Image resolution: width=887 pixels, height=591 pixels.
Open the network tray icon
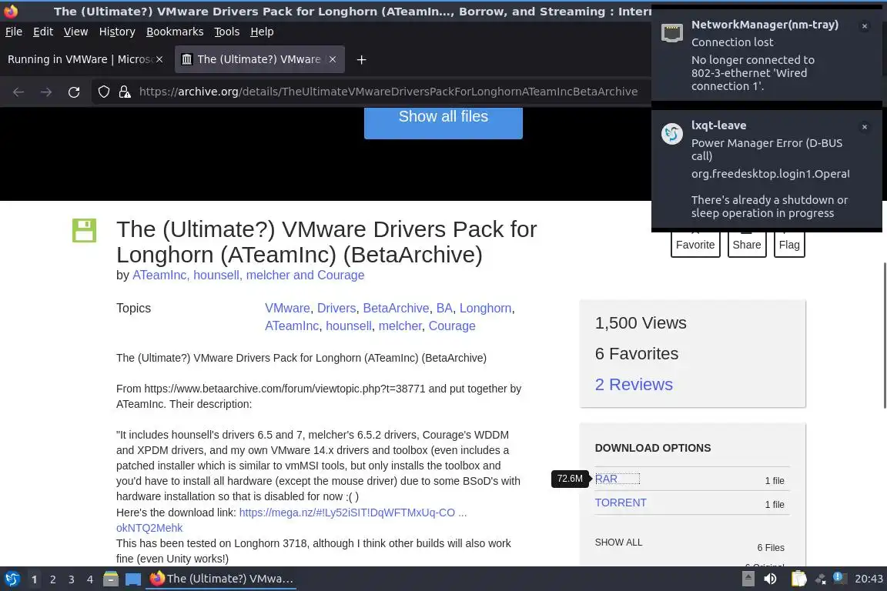click(x=820, y=579)
